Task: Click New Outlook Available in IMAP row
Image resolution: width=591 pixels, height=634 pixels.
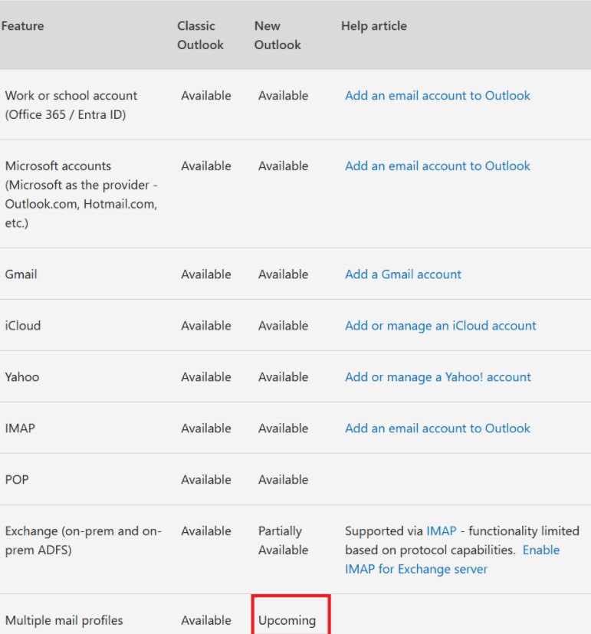Action: click(x=283, y=429)
